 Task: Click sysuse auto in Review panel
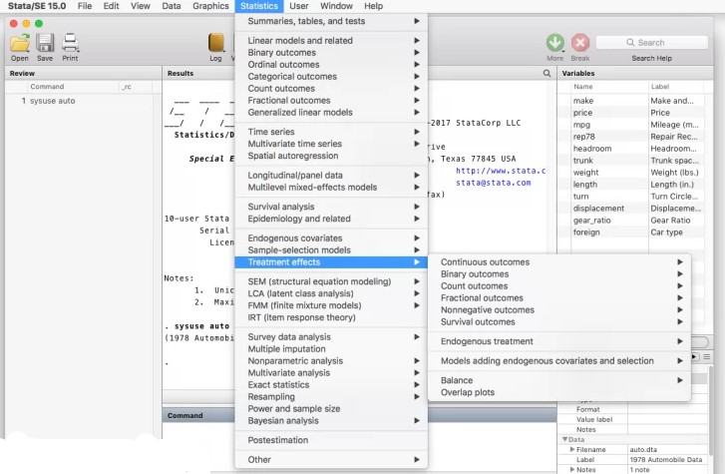pyautogui.click(x=52, y=101)
